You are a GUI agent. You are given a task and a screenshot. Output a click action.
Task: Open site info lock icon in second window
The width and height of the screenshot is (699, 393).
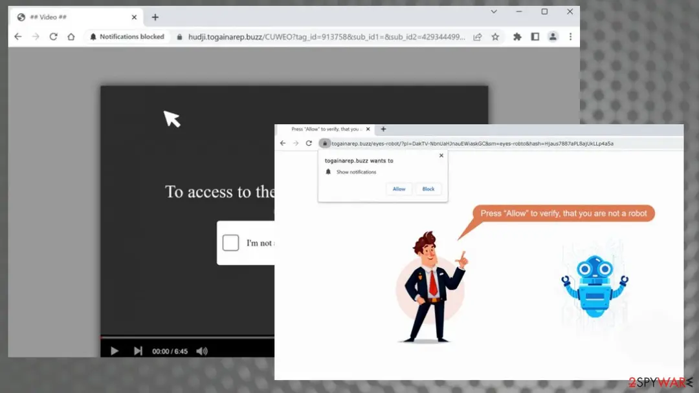tap(324, 143)
